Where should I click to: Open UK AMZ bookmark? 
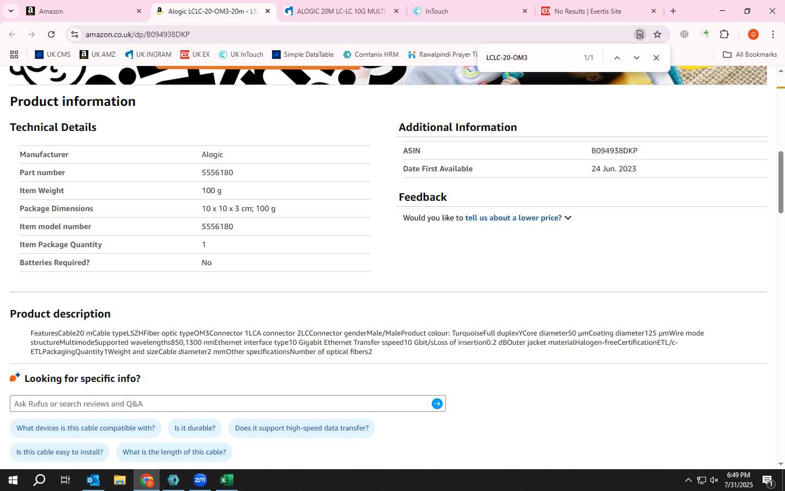pyautogui.click(x=98, y=55)
